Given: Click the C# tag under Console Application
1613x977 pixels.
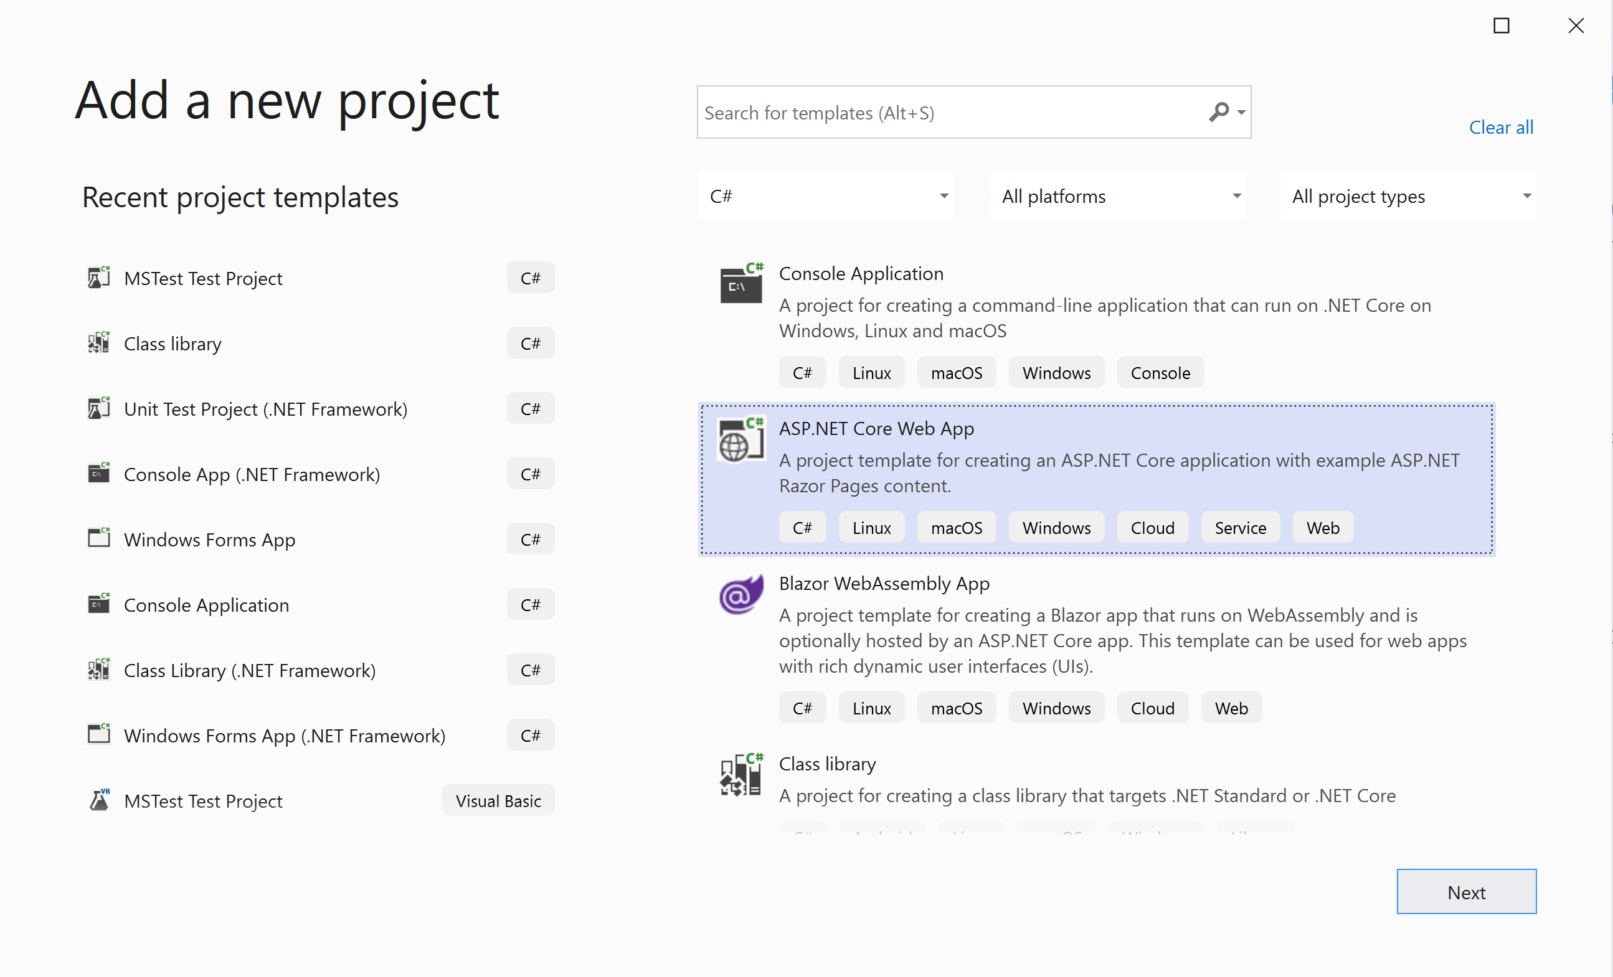Looking at the screenshot, I should pyautogui.click(x=802, y=373).
